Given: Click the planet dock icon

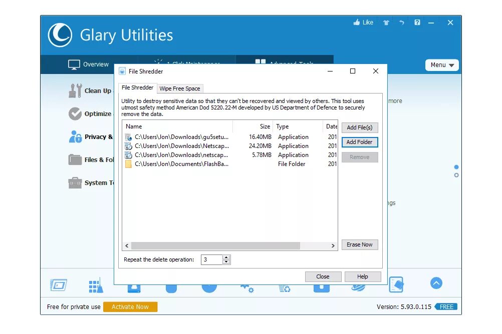Looking at the screenshot, I should pyautogui.click(x=358, y=288).
